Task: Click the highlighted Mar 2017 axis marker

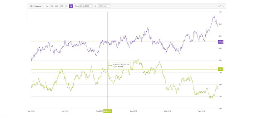Action: 108,111
